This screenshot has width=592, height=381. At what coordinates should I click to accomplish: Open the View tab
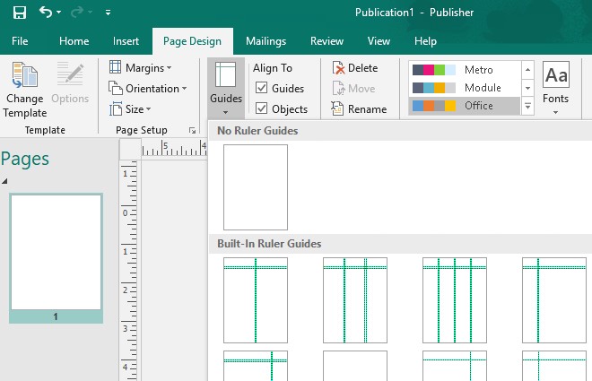(379, 40)
